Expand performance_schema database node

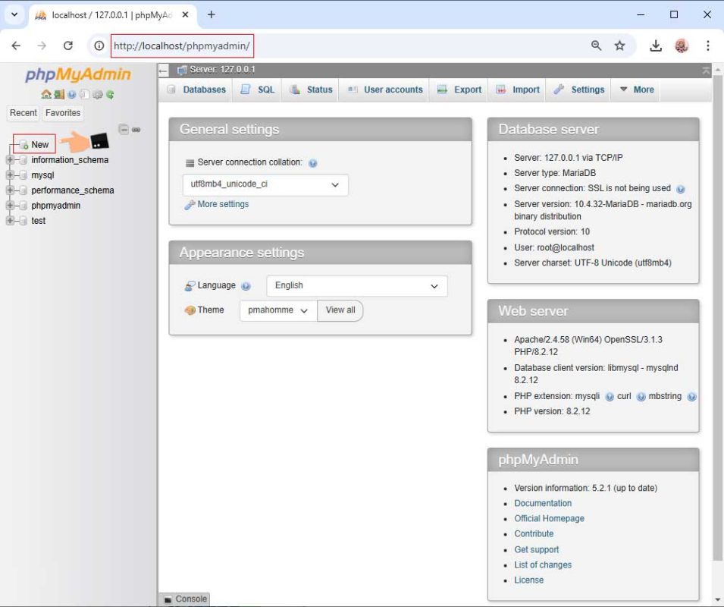[10, 190]
